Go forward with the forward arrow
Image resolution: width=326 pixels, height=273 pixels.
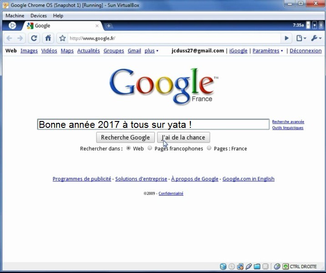20,38
